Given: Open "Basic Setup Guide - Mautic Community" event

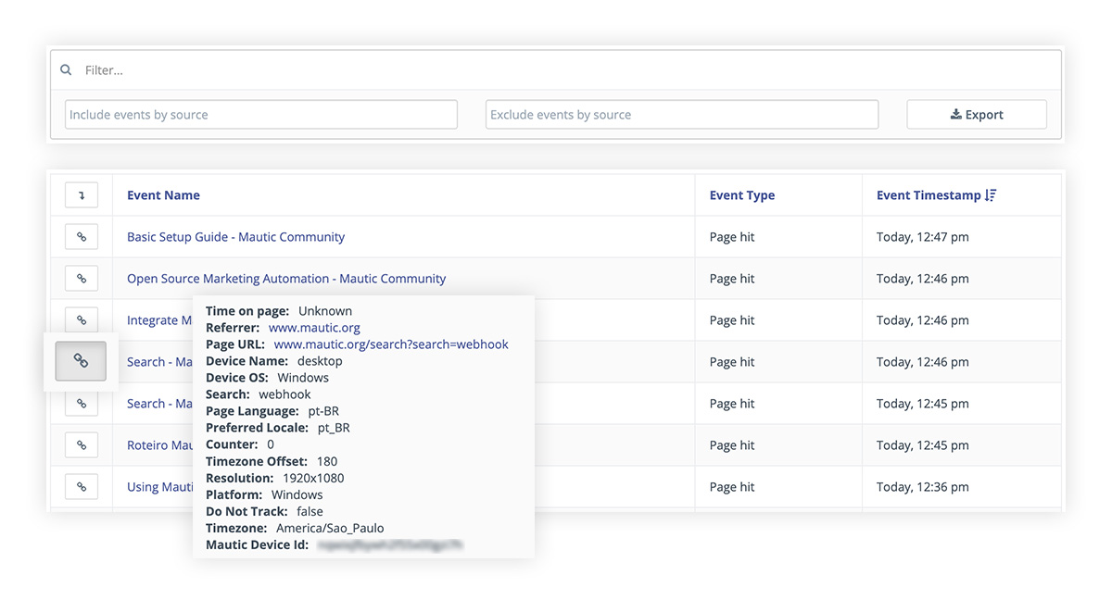Looking at the screenshot, I should 235,236.
